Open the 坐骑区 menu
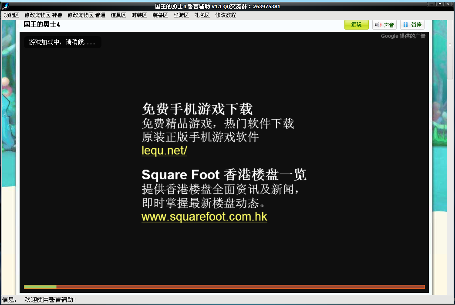 tap(181, 15)
